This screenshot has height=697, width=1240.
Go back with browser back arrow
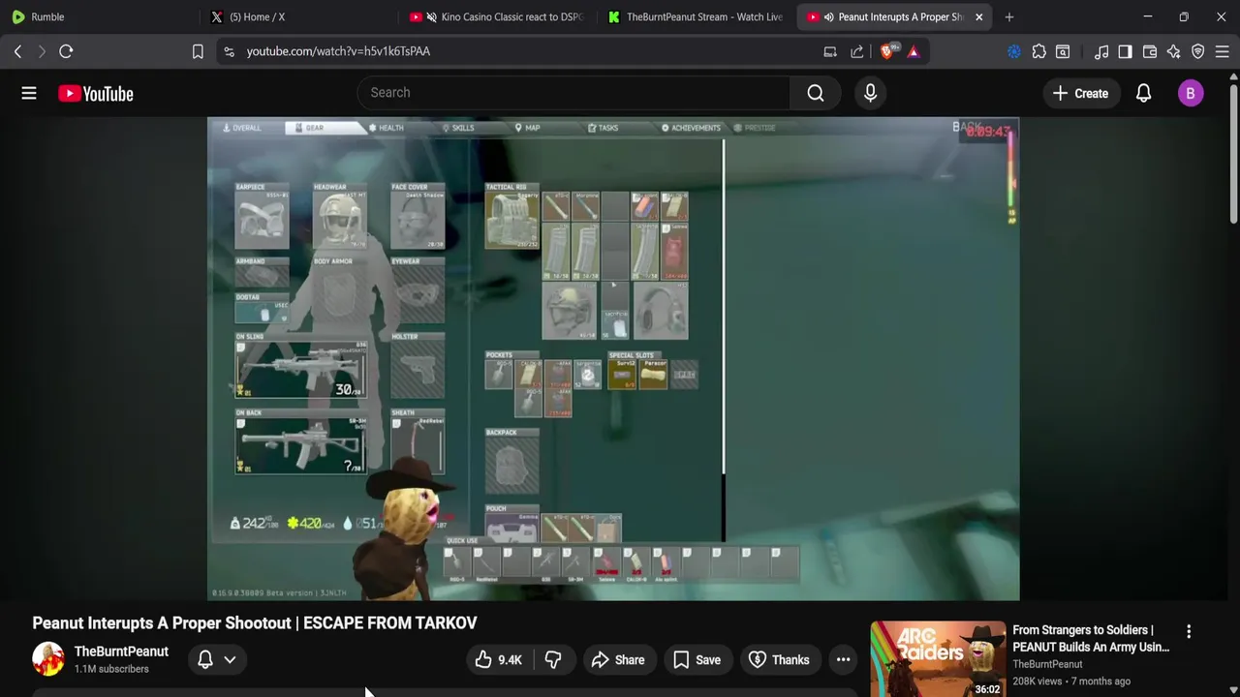click(17, 51)
